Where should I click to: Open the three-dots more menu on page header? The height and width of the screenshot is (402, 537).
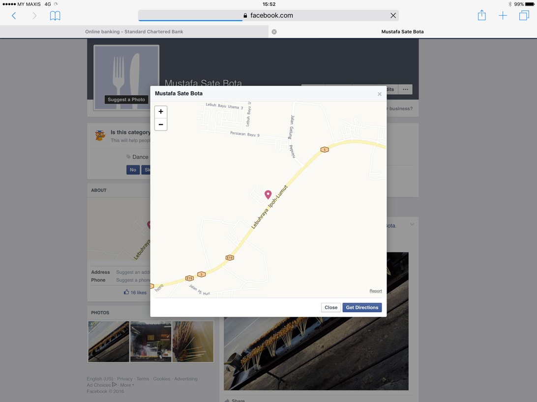point(406,89)
